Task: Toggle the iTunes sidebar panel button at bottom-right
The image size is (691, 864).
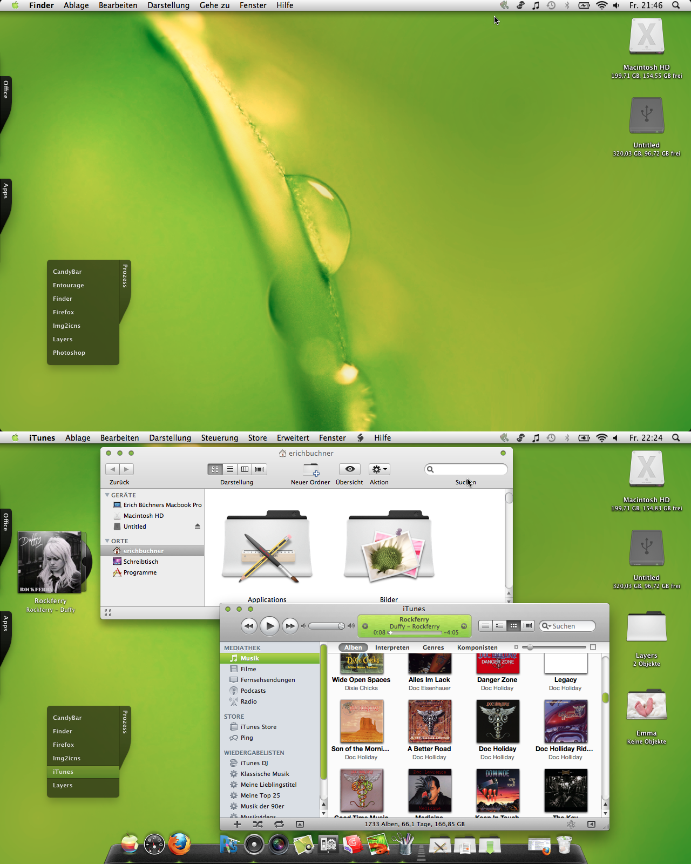Action: pyautogui.click(x=591, y=824)
